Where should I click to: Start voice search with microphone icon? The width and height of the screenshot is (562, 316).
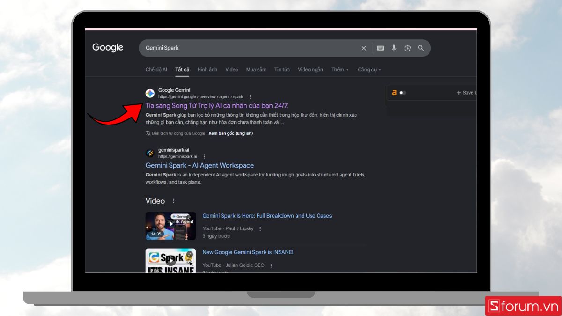(x=394, y=48)
